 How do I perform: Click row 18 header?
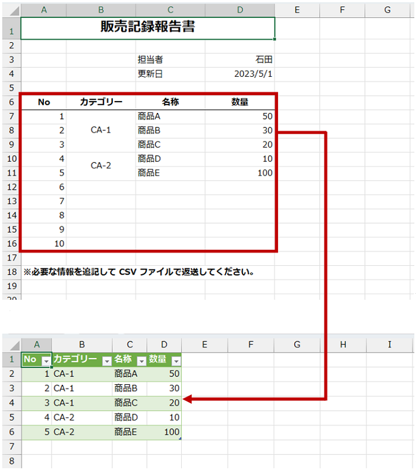11,272
